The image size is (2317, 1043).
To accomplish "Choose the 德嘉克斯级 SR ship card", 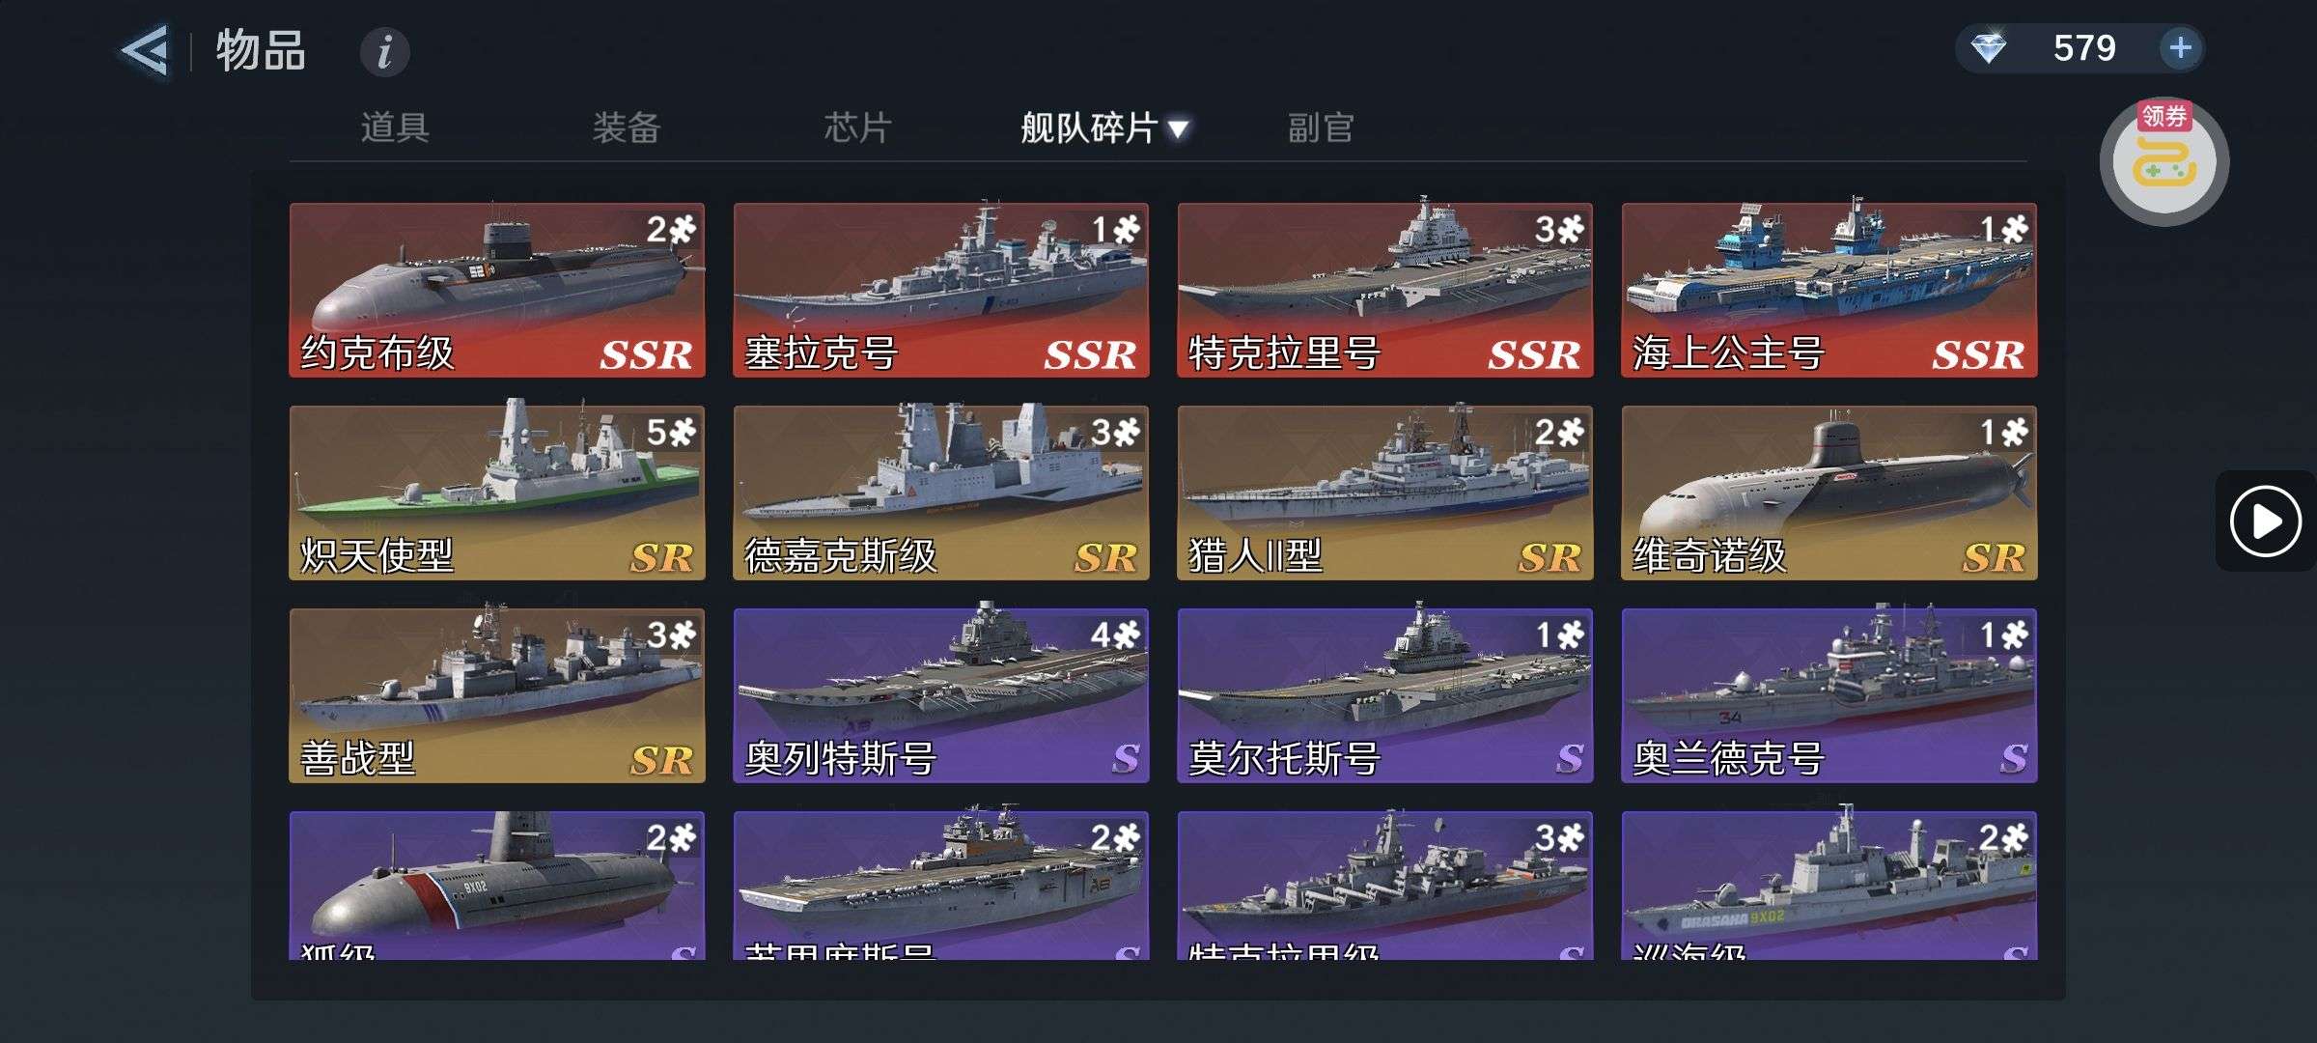I will click(x=941, y=493).
